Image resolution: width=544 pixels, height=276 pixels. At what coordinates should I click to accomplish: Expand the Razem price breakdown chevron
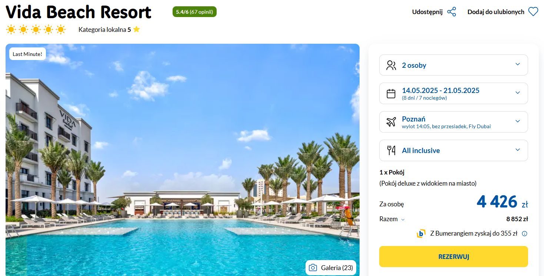point(403,219)
